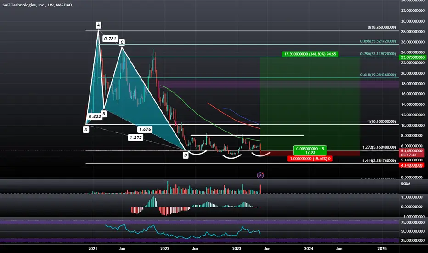Select the harmonic pattern point A label
This screenshot has width=428, height=253.
click(x=98, y=25)
